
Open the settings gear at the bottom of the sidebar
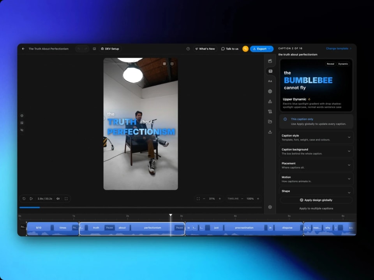pyautogui.click(x=270, y=207)
